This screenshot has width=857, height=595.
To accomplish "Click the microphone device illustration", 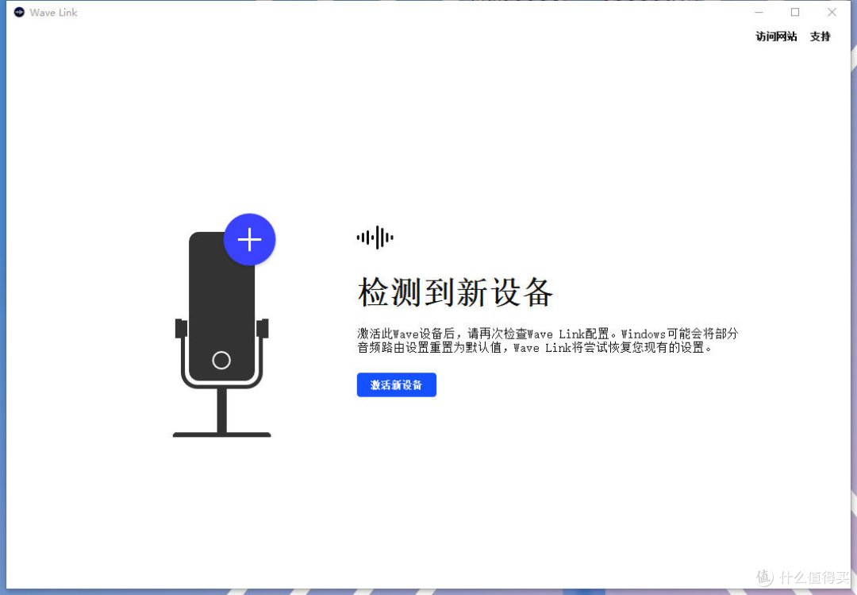I will [222, 334].
